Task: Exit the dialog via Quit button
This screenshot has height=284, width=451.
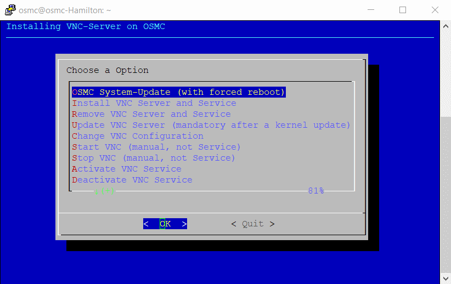Action: (x=253, y=224)
